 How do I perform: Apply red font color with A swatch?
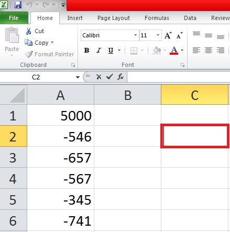(x=174, y=51)
